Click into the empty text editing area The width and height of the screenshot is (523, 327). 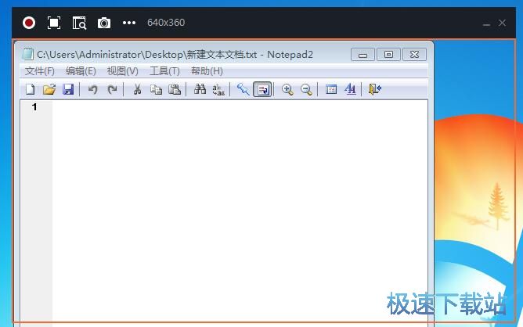pyautogui.click(x=240, y=212)
